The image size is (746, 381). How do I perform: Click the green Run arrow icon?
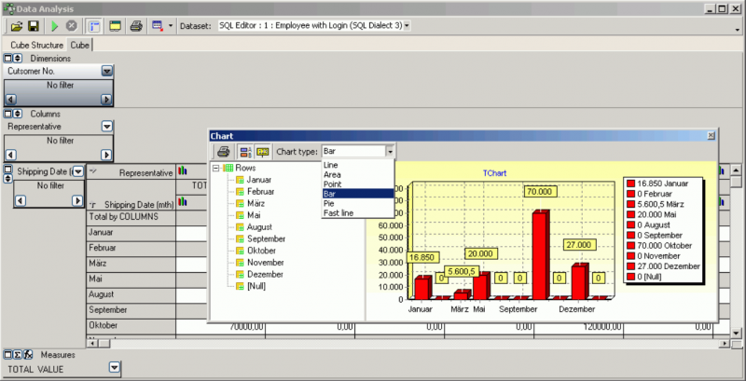point(54,26)
